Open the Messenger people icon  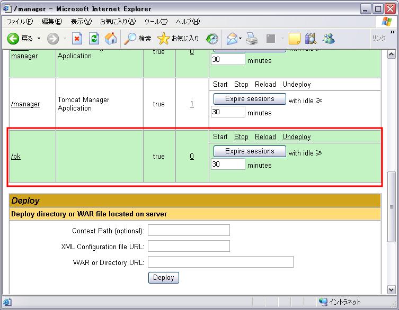click(x=329, y=39)
